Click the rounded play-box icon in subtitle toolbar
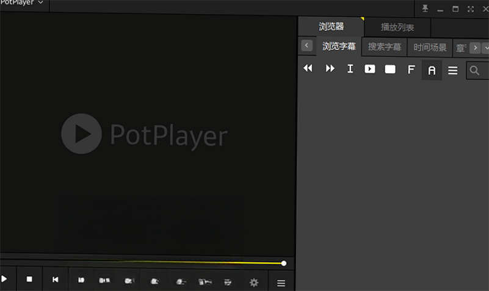The height and width of the screenshot is (291, 489). pyautogui.click(x=370, y=69)
